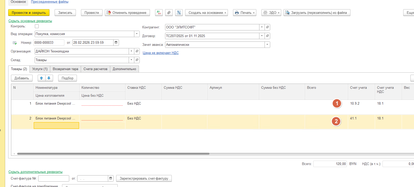The height and width of the screenshot is (187, 414).
Task: Expand the Зачет аванса dropdown
Action: [x=267, y=45]
